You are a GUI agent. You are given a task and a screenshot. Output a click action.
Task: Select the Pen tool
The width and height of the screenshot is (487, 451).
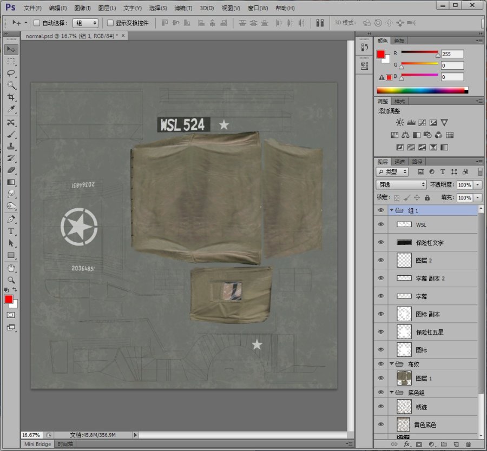11,220
